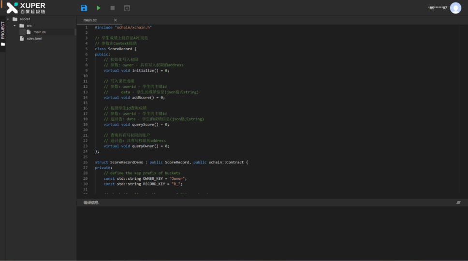The width and height of the screenshot is (468, 261).
Task: Click the blue Save icon
Action: coord(84,8)
